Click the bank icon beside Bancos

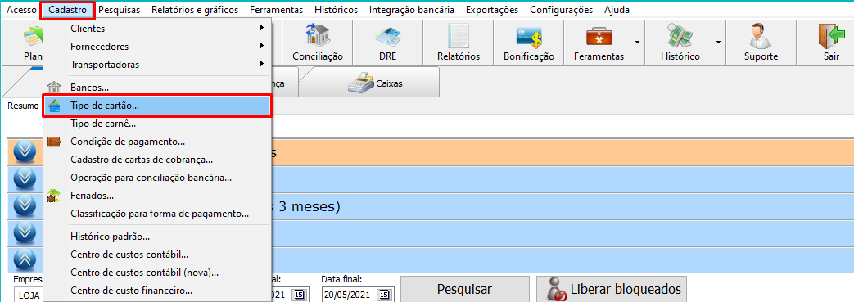tap(54, 87)
